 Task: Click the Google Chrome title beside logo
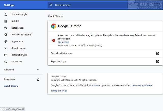70,26
